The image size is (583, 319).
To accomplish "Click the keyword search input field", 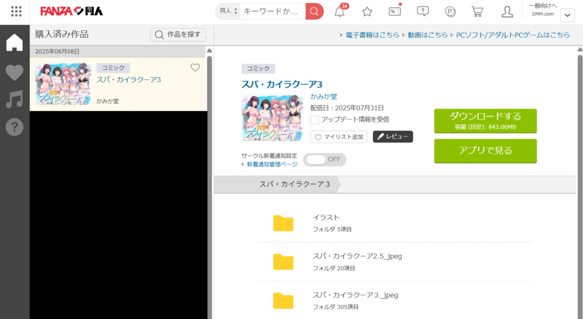I will 273,11.
